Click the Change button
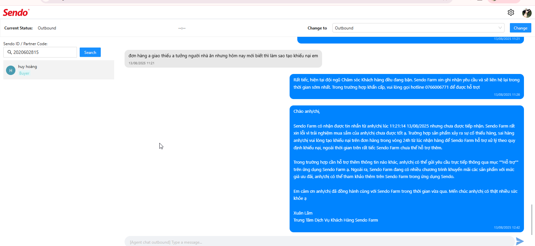This screenshot has width=535, height=246. coord(520,28)
